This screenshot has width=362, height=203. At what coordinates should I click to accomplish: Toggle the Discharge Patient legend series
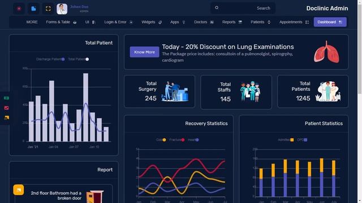tap(50, 59)
